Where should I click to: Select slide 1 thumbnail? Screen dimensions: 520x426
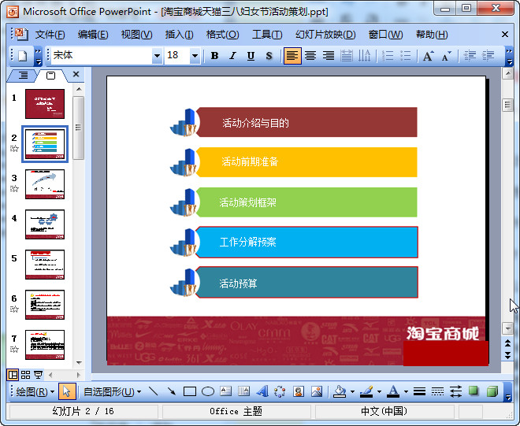[x=45, y=104]
